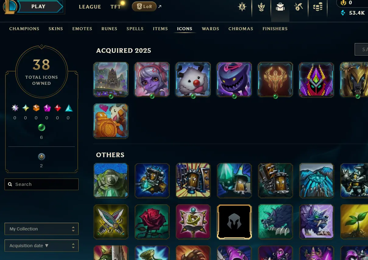Viewport: 368px width, 260px height.
Task: Switch to TFT game mode
Action: 116,7
